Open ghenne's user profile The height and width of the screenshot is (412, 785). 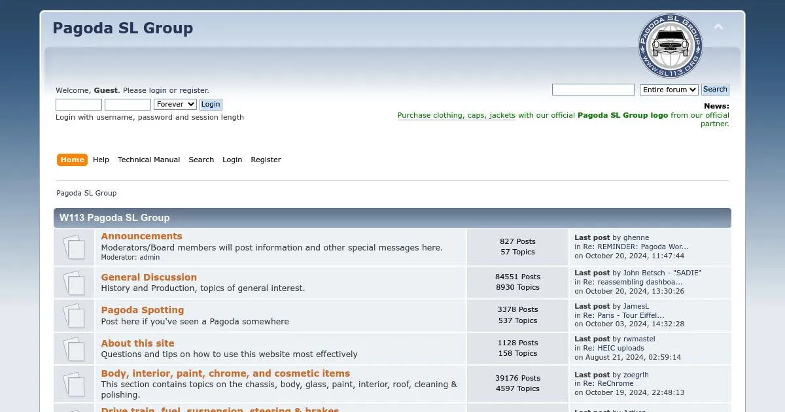click(x=636, y=238)
